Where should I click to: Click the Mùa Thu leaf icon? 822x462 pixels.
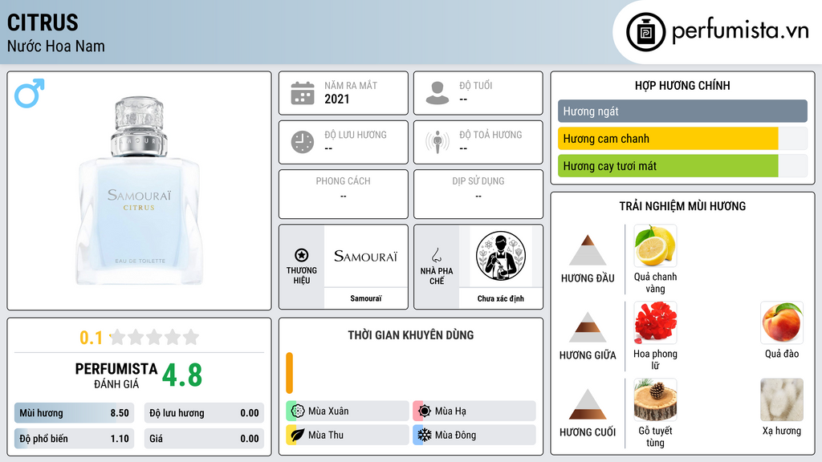pos(298,435)
